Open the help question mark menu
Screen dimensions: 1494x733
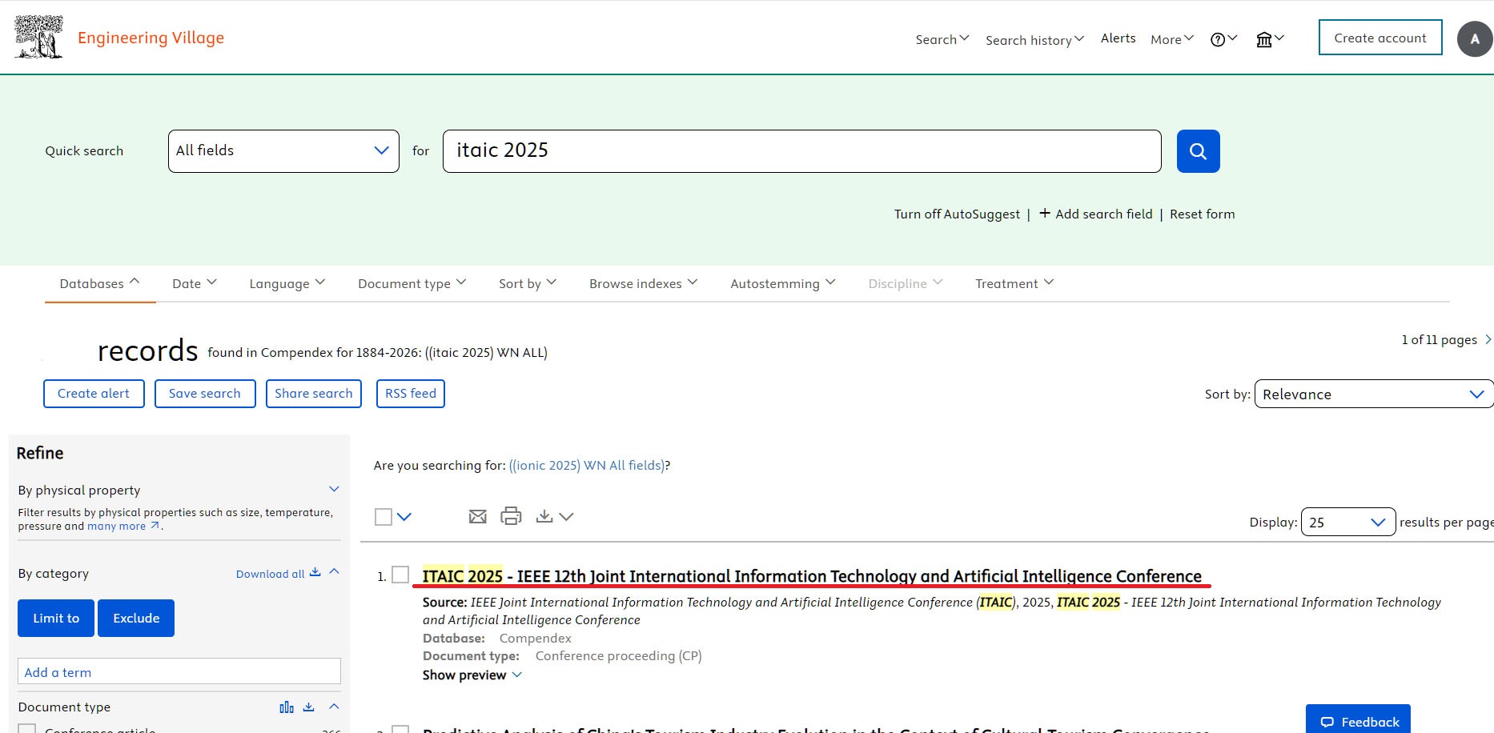pyautogui.click(x=1223, y=39)
